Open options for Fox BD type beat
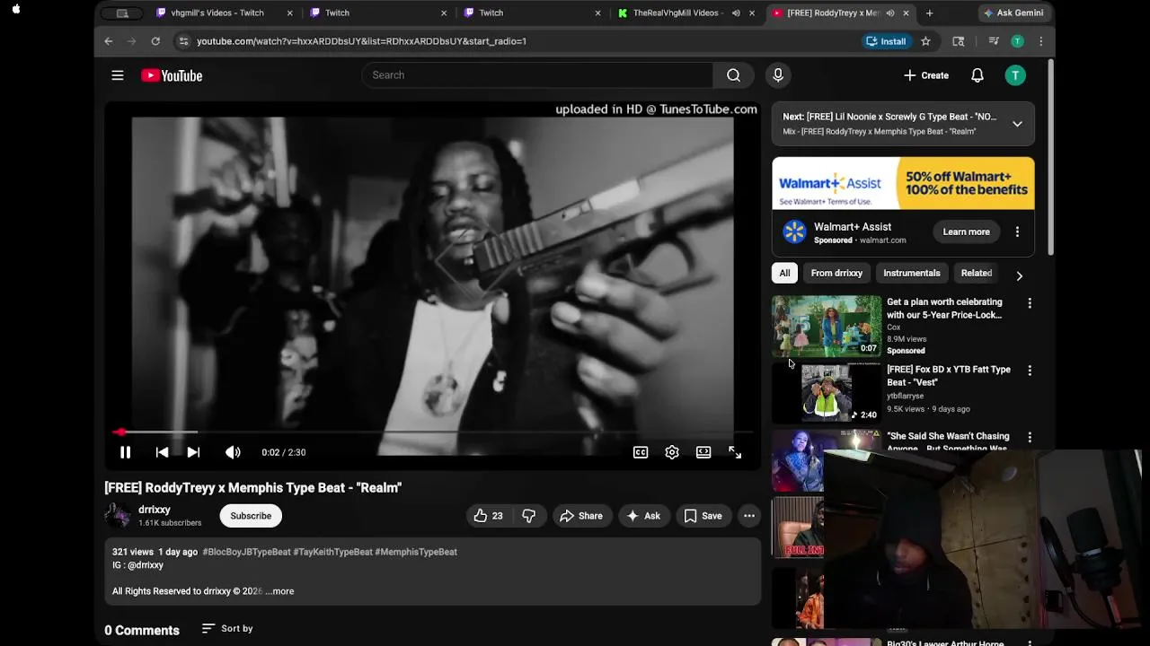The height and width of the screenshot is (646, 1150). tap(1030, 371)
